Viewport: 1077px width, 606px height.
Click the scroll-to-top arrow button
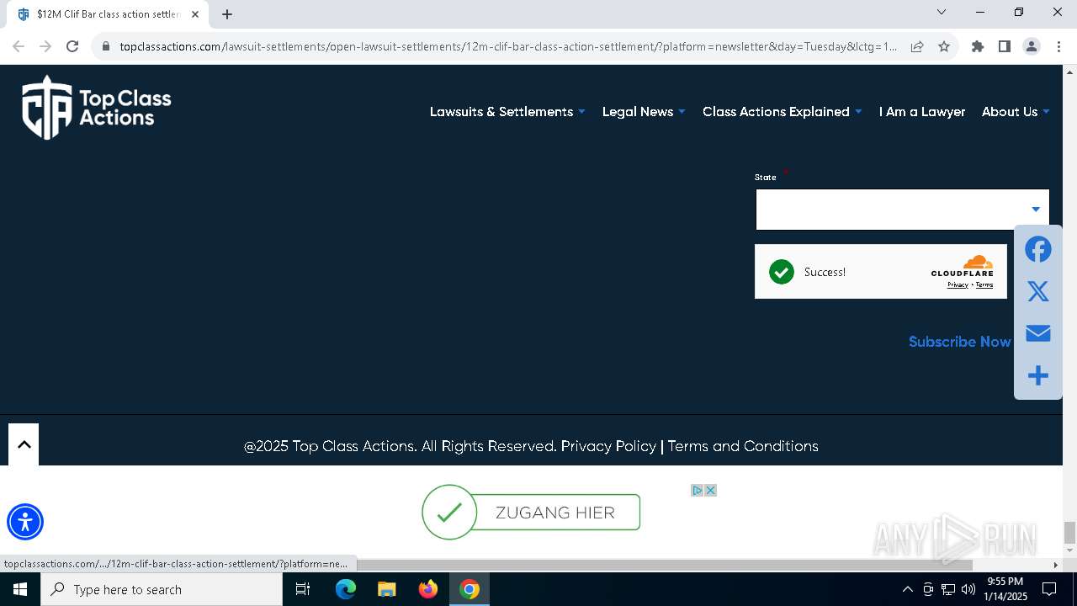24,444
